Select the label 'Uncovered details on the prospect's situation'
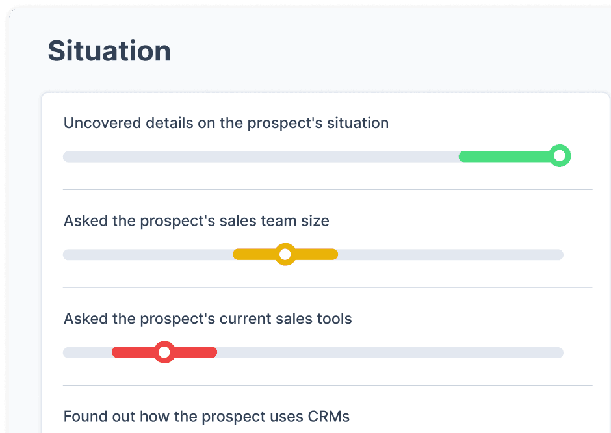Image resolution: width=611 pixels, height=433 pixels. pos(226,123)
